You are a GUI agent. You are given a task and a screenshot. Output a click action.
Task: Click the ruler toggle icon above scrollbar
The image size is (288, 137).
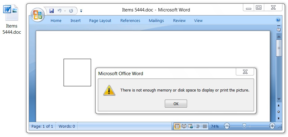click(x=278, y=29)
